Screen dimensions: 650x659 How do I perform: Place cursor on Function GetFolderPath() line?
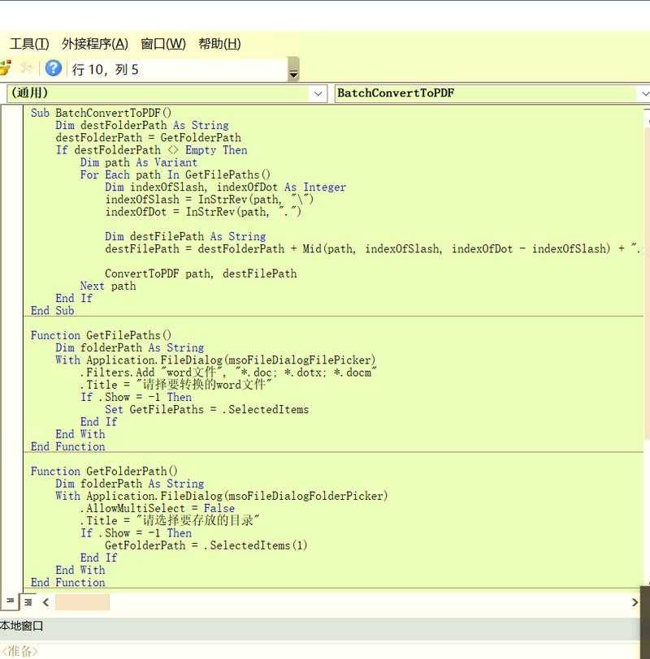point(104,471)
